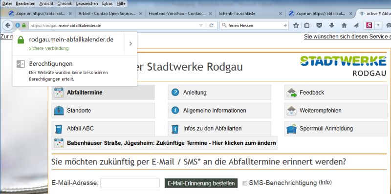The width and height of the screenshot is (391, 194).
Task: Open the bookmarks list icon
Action: 307,25
